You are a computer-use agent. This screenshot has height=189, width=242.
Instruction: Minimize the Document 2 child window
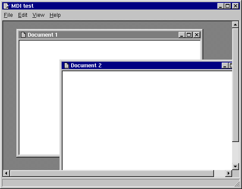click(x=225, y=66)
